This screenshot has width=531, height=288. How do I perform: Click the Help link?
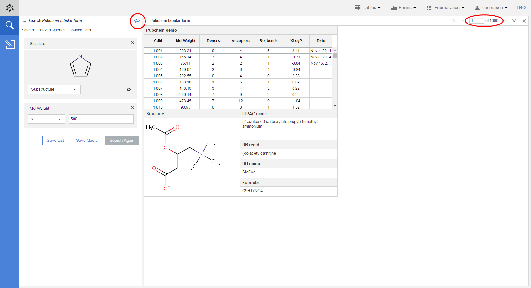point(521,7)
